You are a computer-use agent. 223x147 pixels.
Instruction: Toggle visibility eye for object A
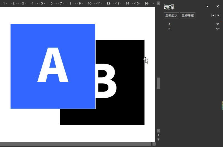click(x=218, y=24)
